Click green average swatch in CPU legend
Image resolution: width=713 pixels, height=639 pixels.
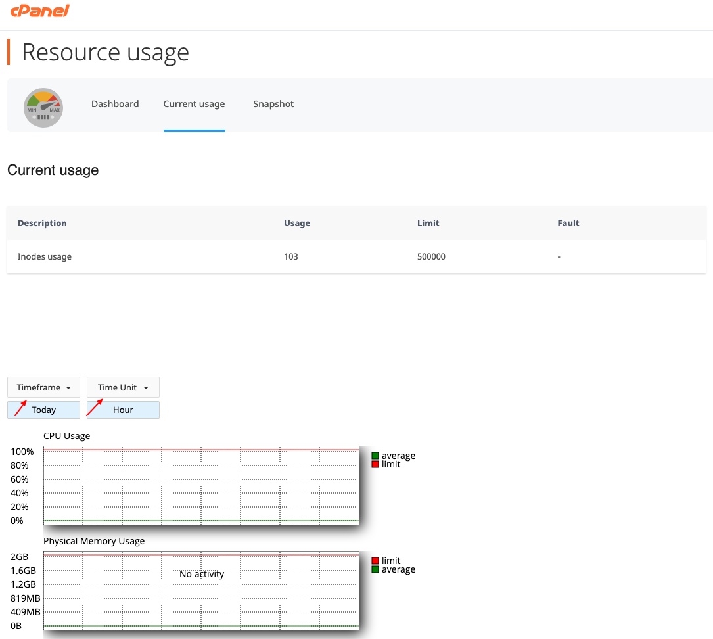[375, 456]
